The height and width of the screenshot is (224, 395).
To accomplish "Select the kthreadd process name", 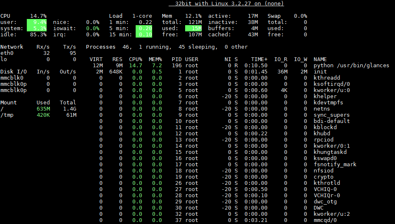I will (327, 78).
